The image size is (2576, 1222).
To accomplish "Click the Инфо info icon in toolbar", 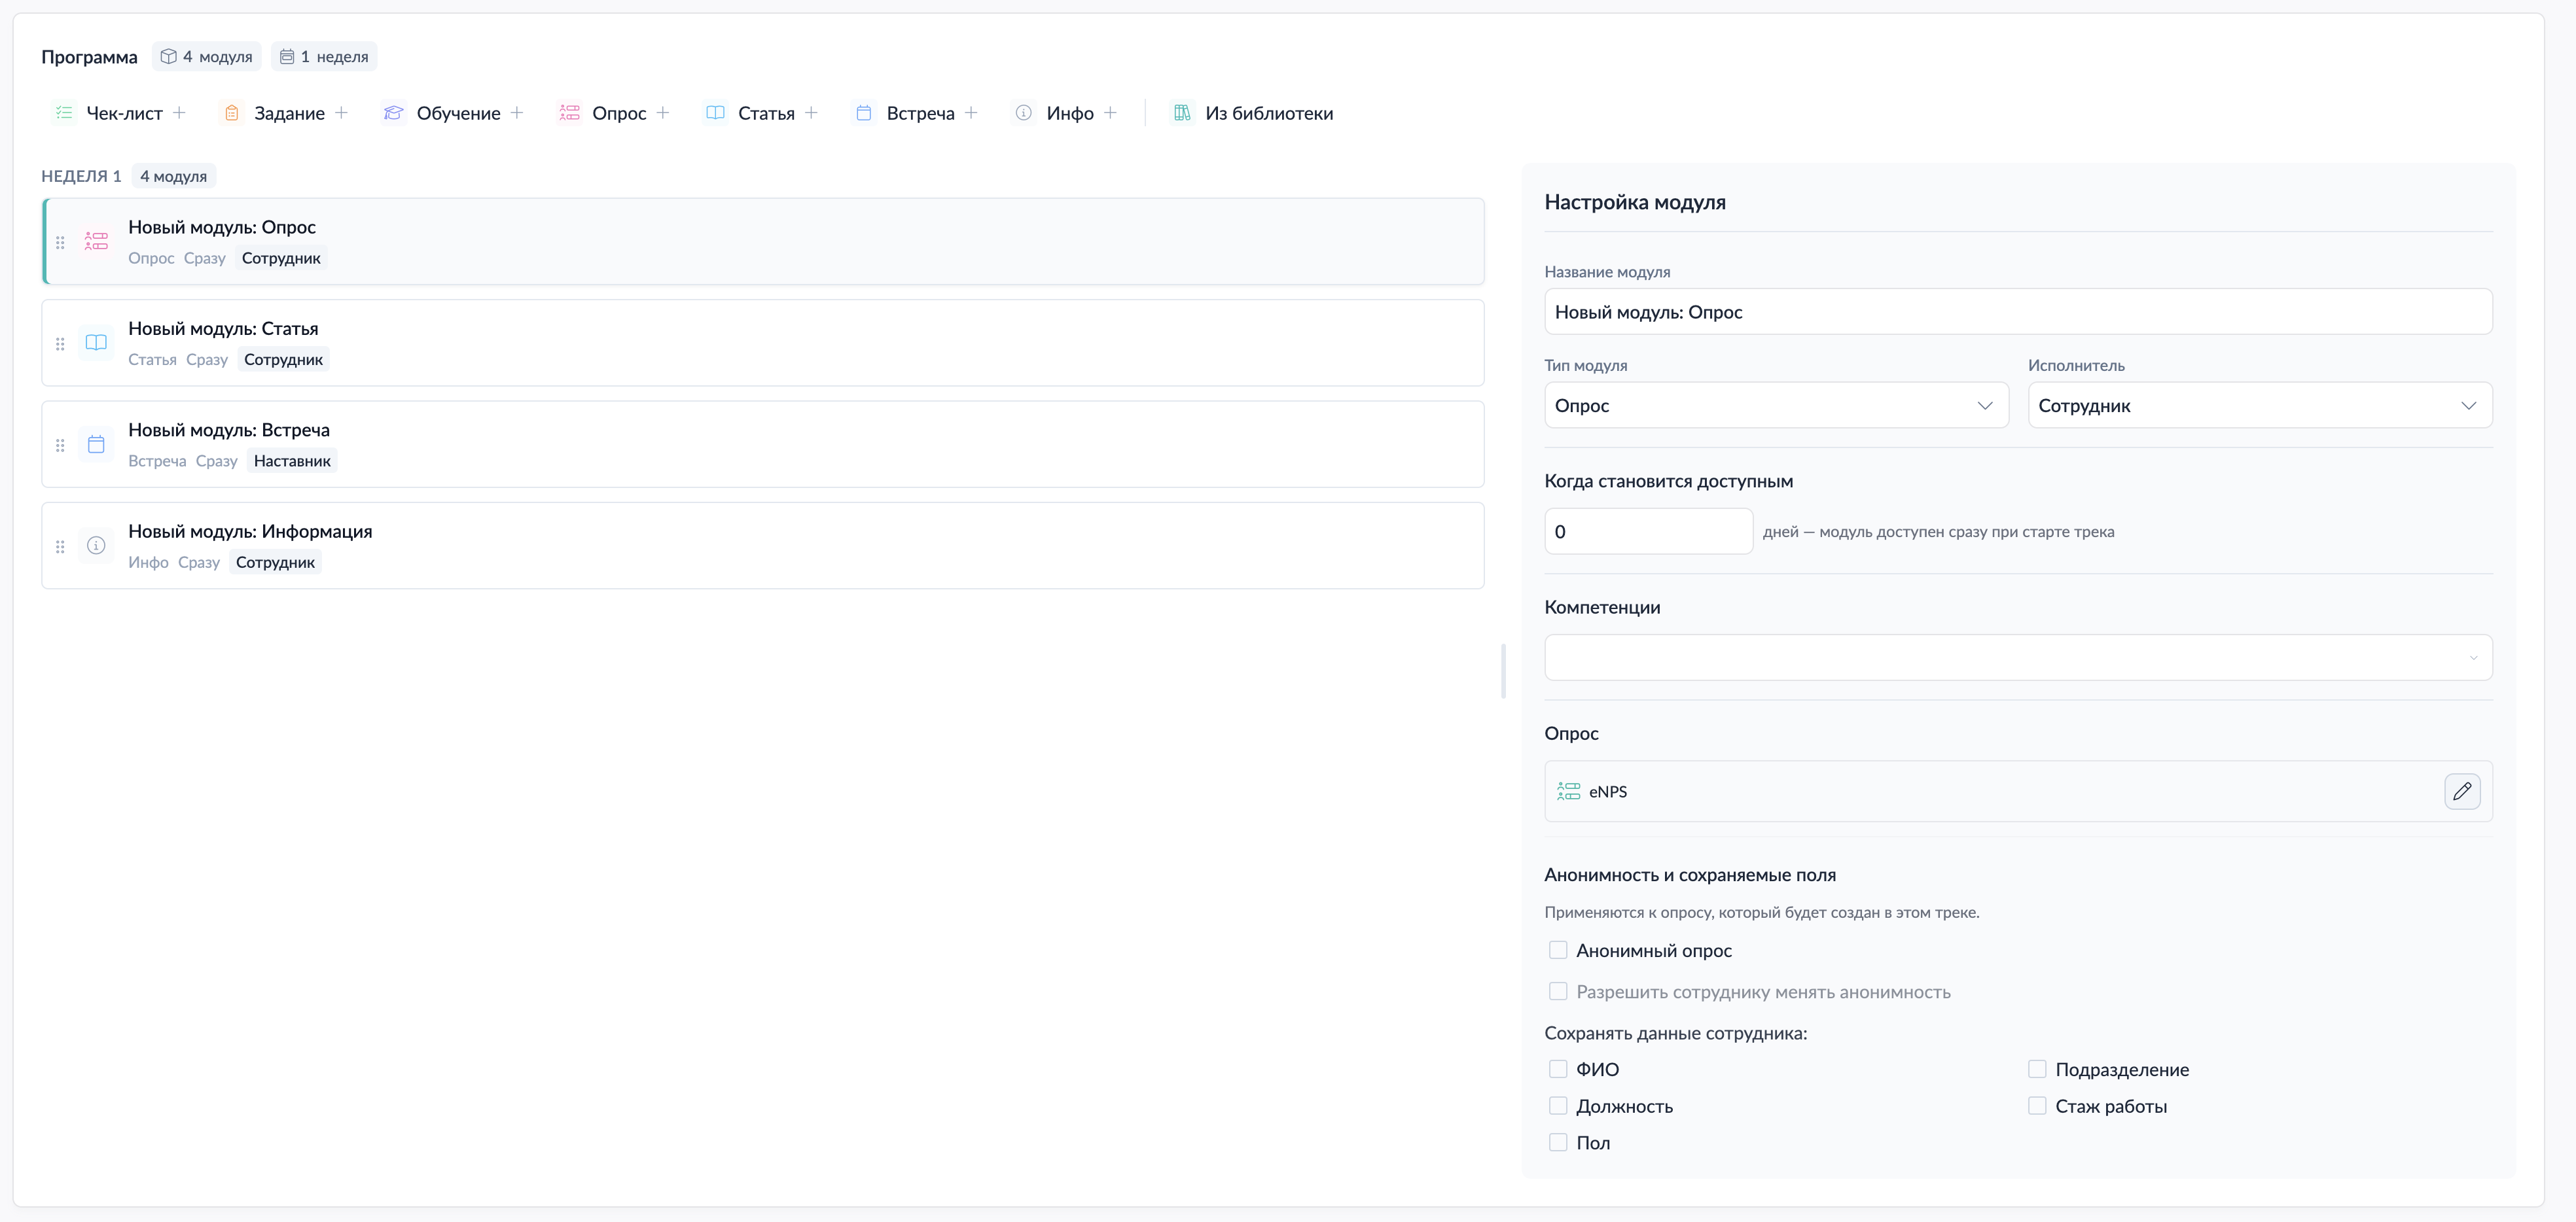I will pyautogui.click(x=1023, y=113).
